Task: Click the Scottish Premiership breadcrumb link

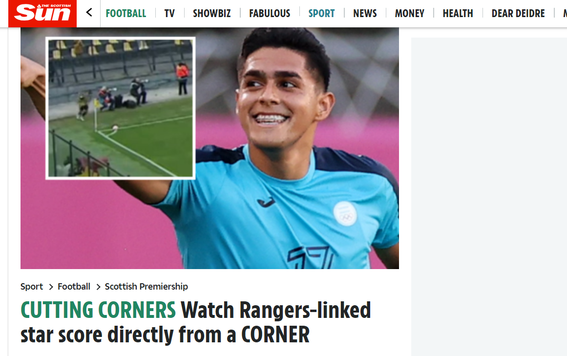Action: coord(146,287)
